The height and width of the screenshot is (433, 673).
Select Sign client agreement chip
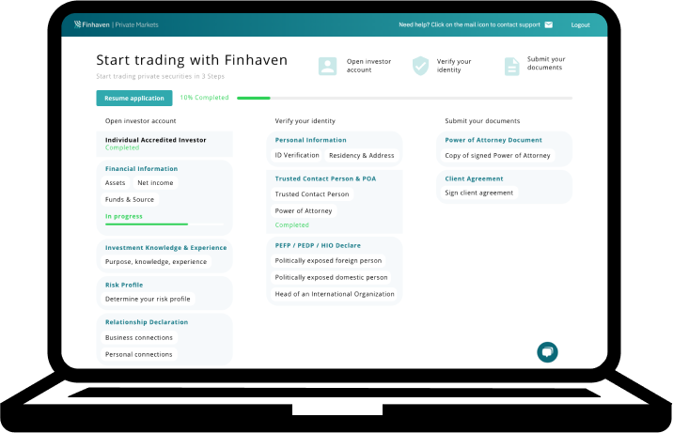(x=479, y=193)
